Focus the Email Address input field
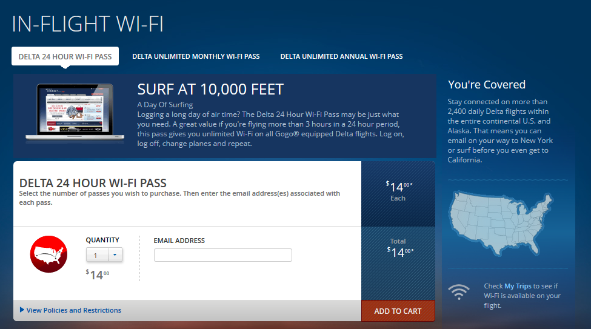This screenshot has height=329, width=591. [222, 255]
